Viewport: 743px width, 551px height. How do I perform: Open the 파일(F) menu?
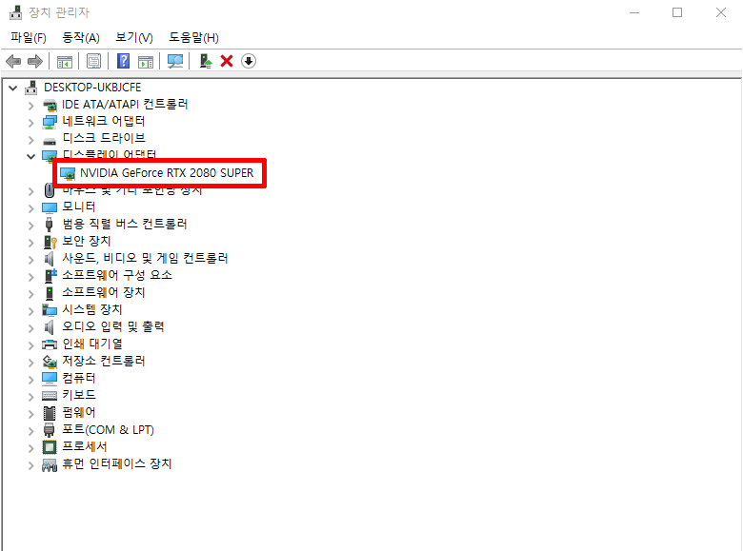(29, 37)
